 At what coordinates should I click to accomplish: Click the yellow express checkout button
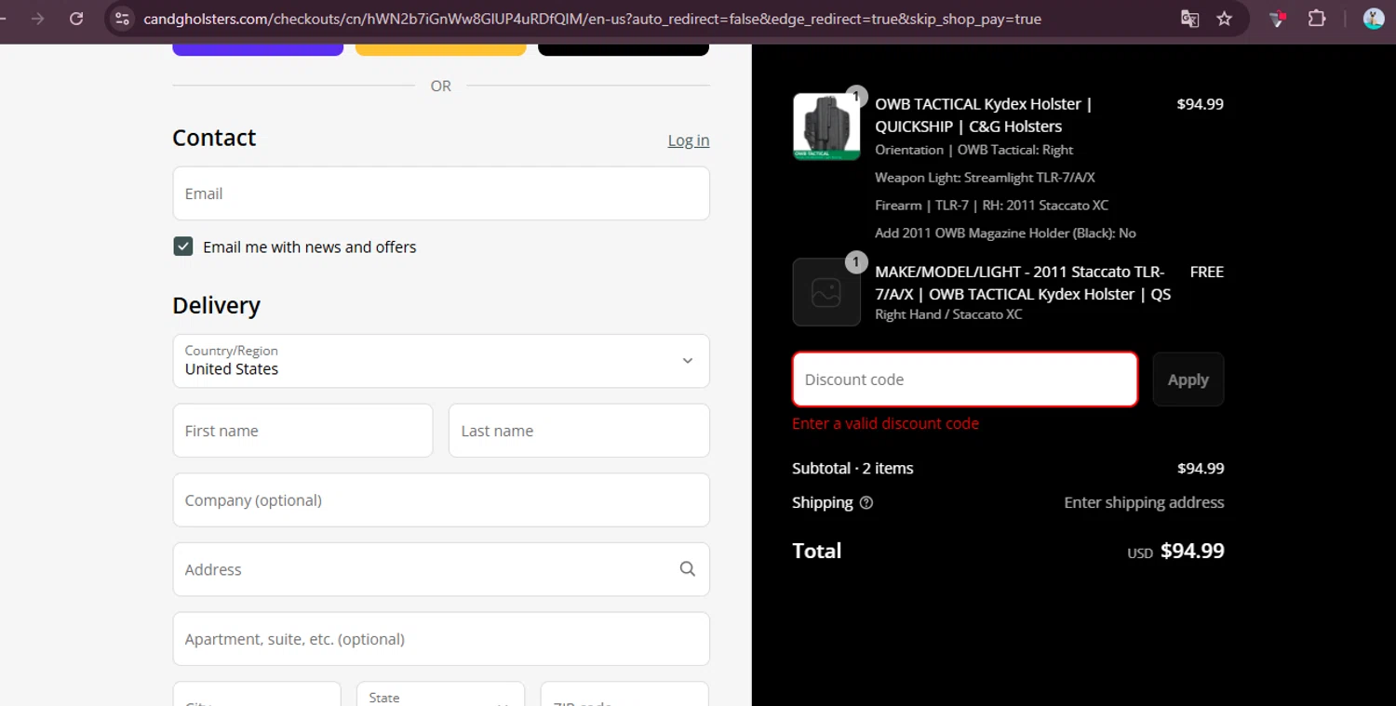tap(441, 49)
